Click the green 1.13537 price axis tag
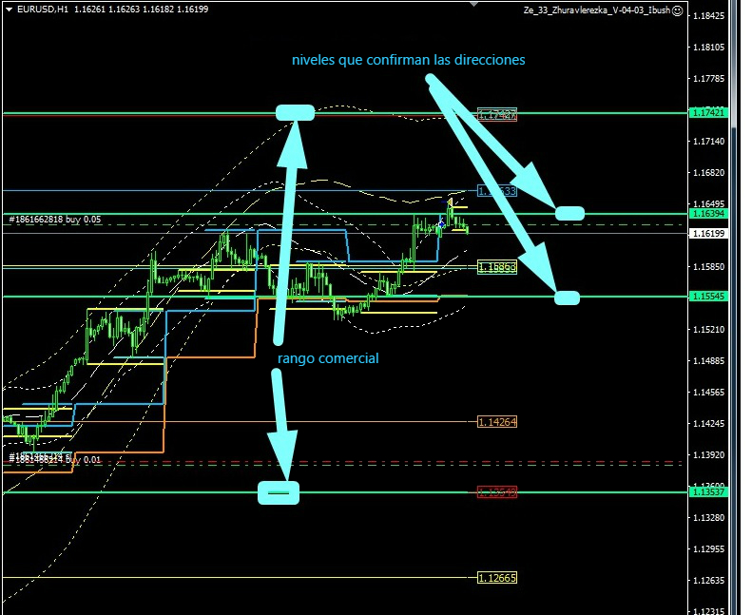The image size is (752, 615). [x=710, y=492]
